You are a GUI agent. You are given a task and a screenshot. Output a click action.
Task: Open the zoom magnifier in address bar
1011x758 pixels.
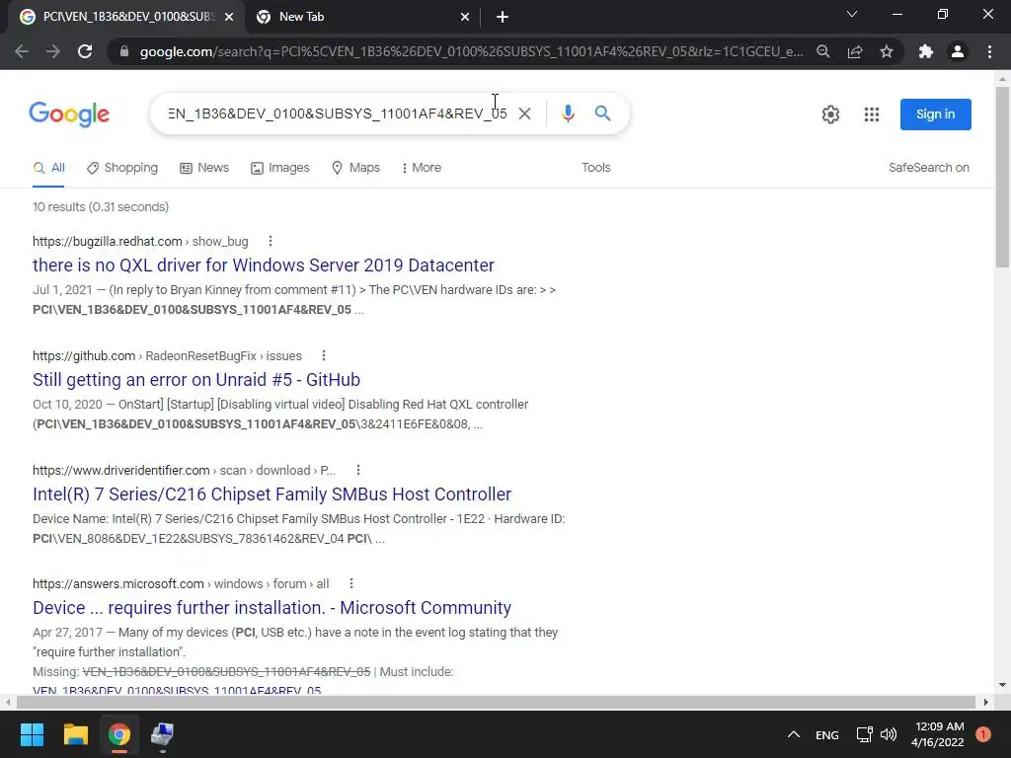pyautogui.click(x=822, y=51)
